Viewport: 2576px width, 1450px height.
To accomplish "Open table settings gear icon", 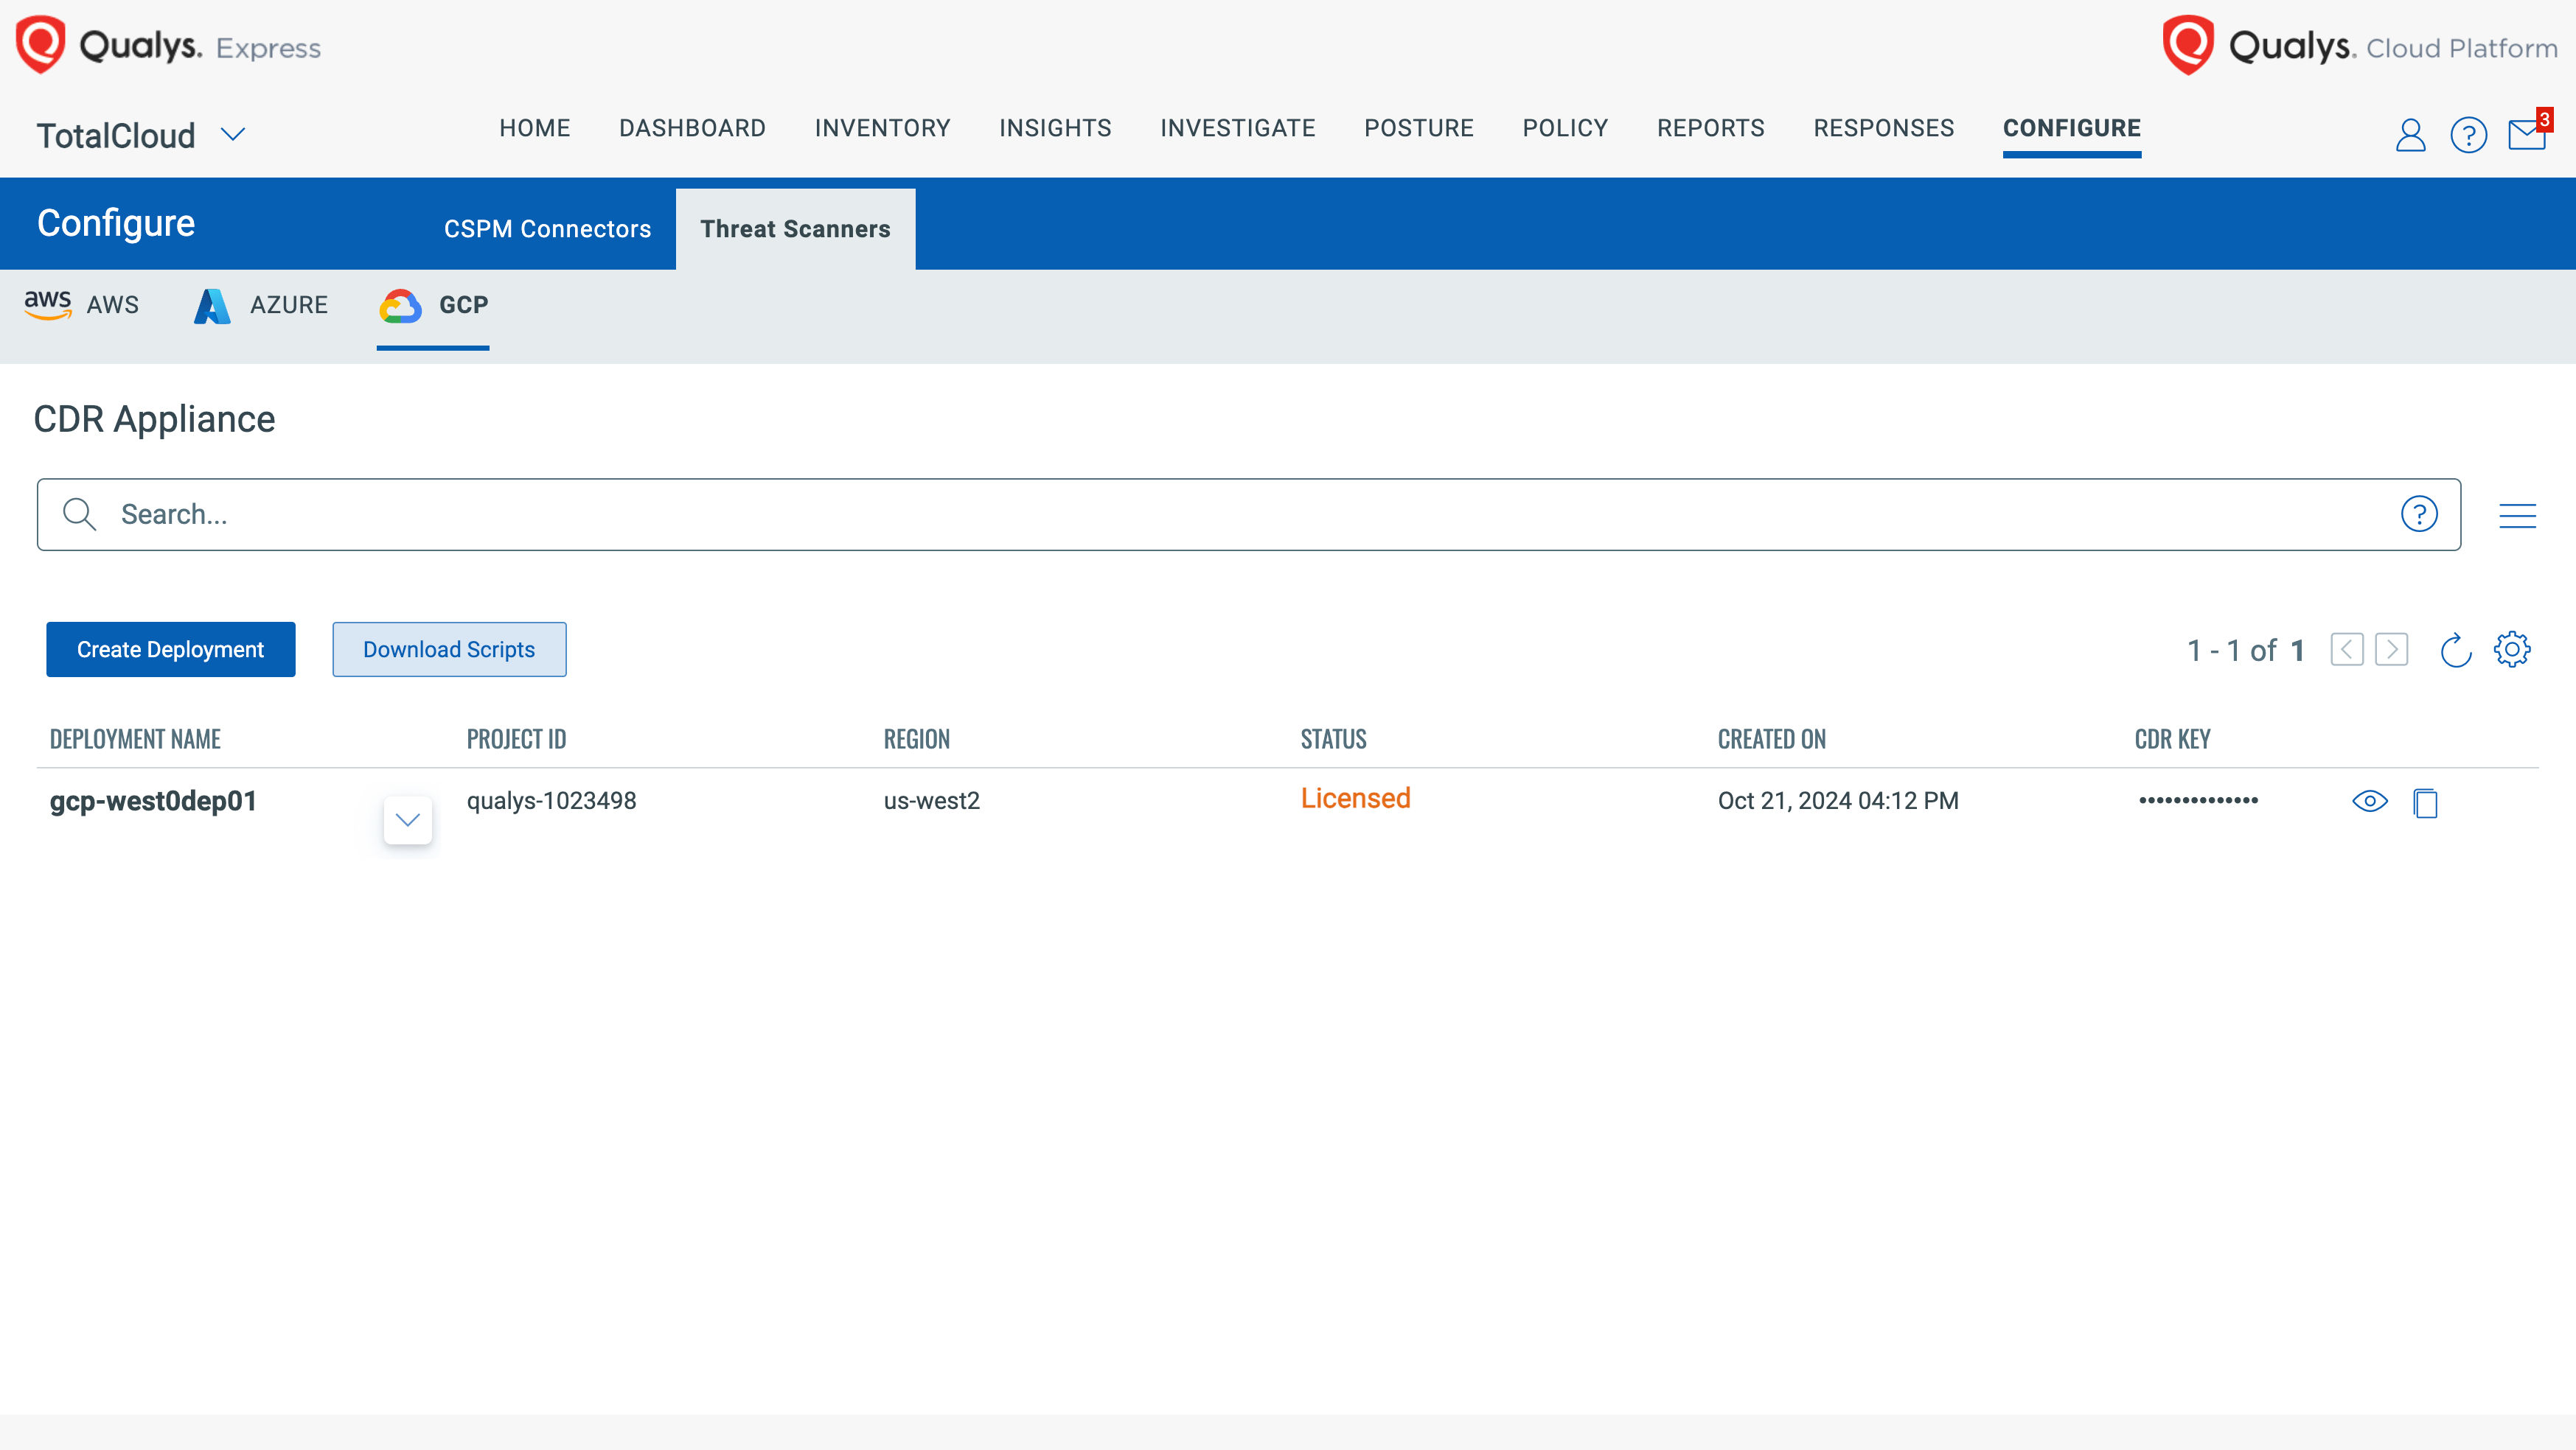I will 2512,650.
